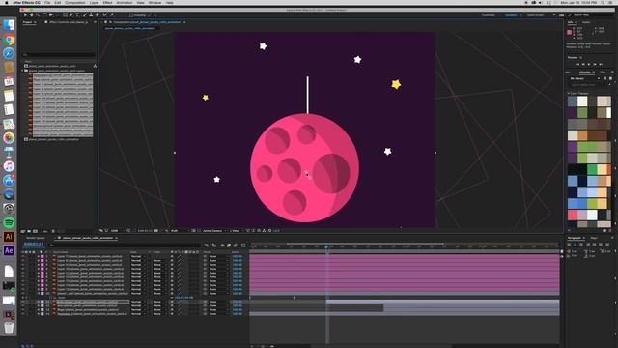
Task: Hide Layer 7 using its eye switch
Action: (x=22, y=256)
